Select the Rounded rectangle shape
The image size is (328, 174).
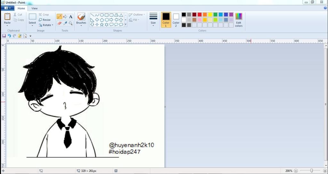tap(111, 15)
